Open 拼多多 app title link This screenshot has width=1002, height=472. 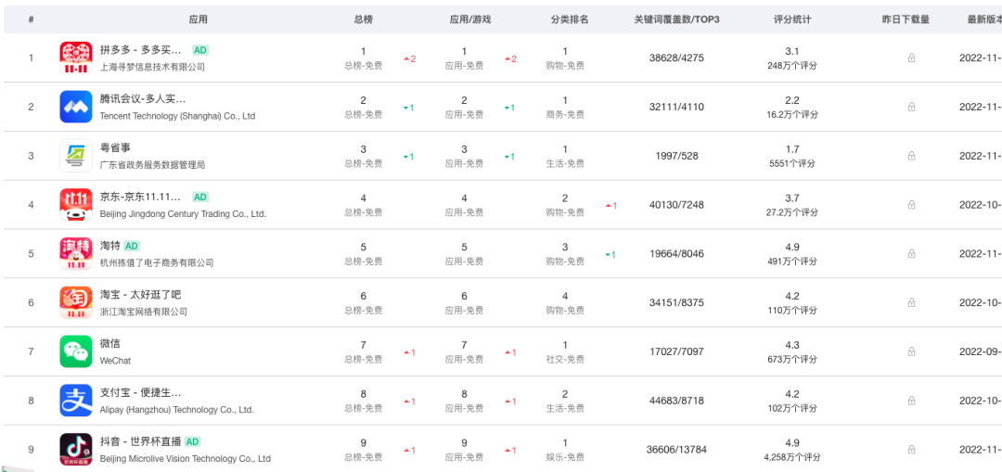pyautogui.click(x=140, y=50)
